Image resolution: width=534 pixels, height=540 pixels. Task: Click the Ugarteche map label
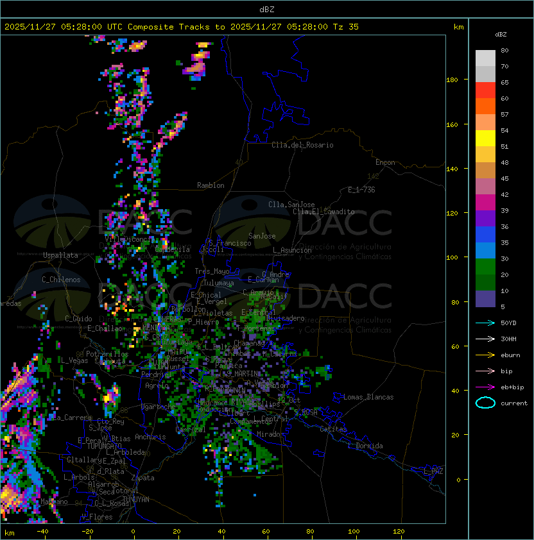click(159, 407)
